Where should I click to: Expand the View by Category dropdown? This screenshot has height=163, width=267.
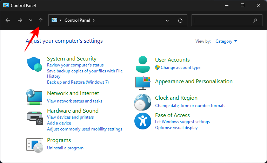click(226, 41)
